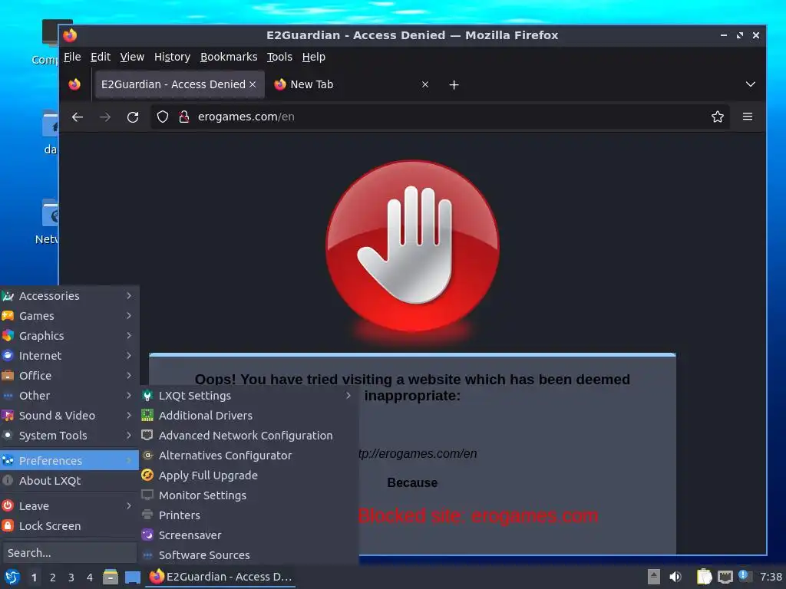This screenshot has width=786, height=589.
Task: Open a new tab with plus button
Action: click(454, 84)
